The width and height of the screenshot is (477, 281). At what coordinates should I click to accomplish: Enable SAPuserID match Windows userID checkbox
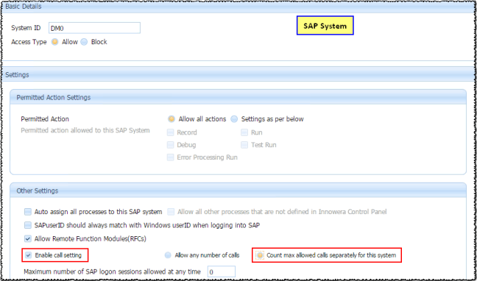point(28,225)
